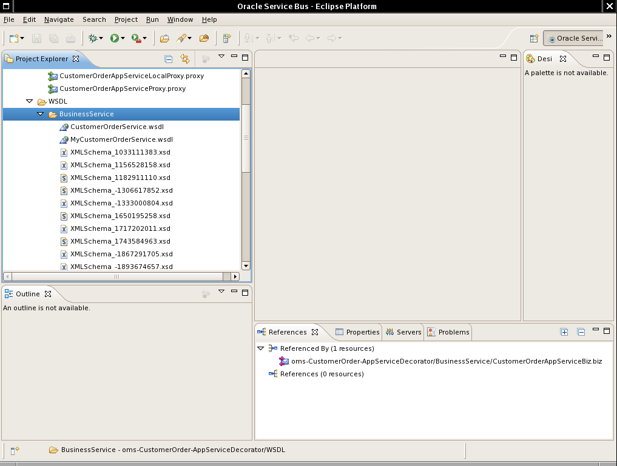Image resolution: width=617 pixels, height=466 pixels.
Task: Click the Open Type folder icon in toolbar
Action: point(164,38)
